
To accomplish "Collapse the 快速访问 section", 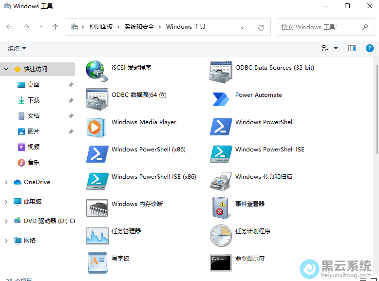I will point(6,69).
